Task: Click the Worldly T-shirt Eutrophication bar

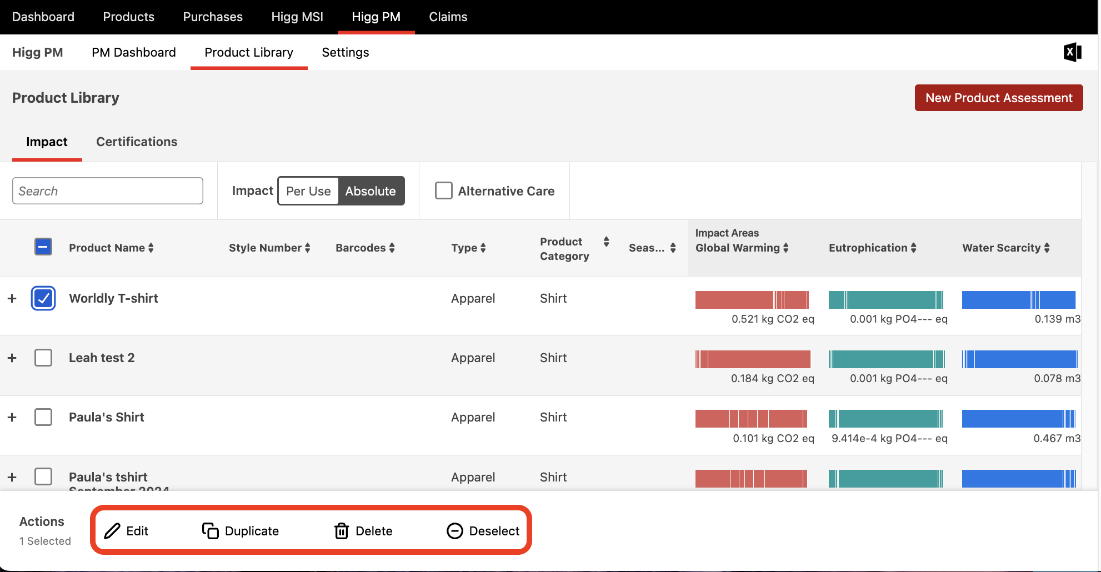Action: [886, 300]
